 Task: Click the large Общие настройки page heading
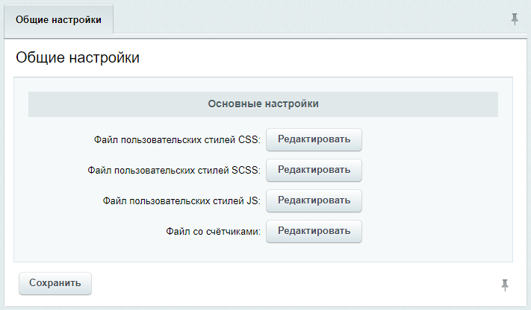(x=78, y=57)
